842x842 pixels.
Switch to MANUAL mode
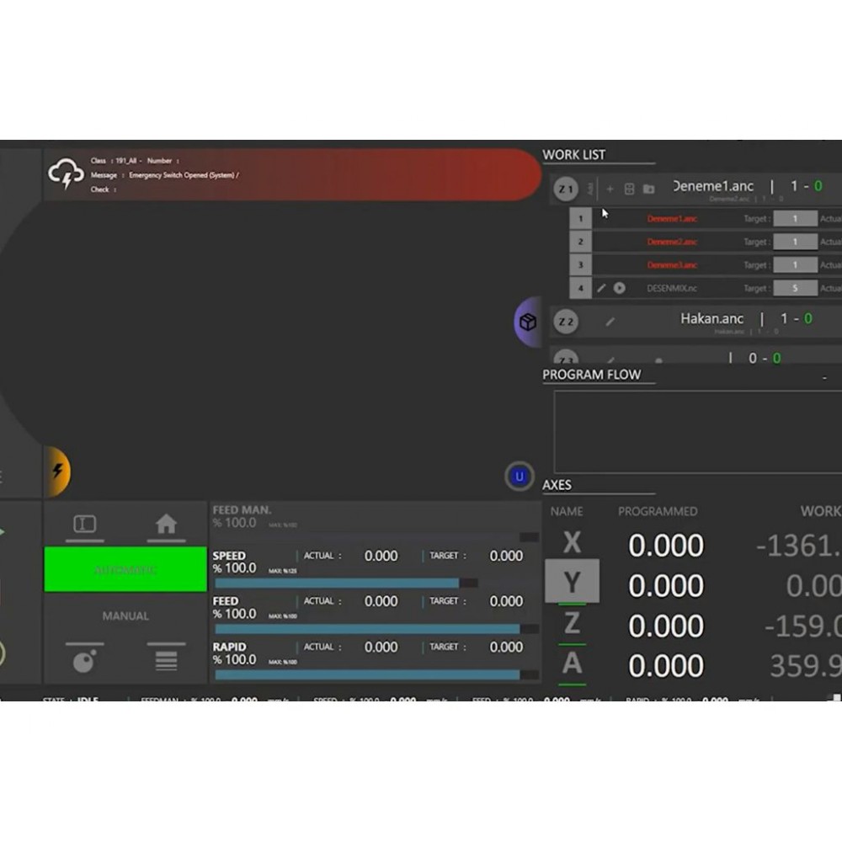pyautogui.click(x=125, y=616)
